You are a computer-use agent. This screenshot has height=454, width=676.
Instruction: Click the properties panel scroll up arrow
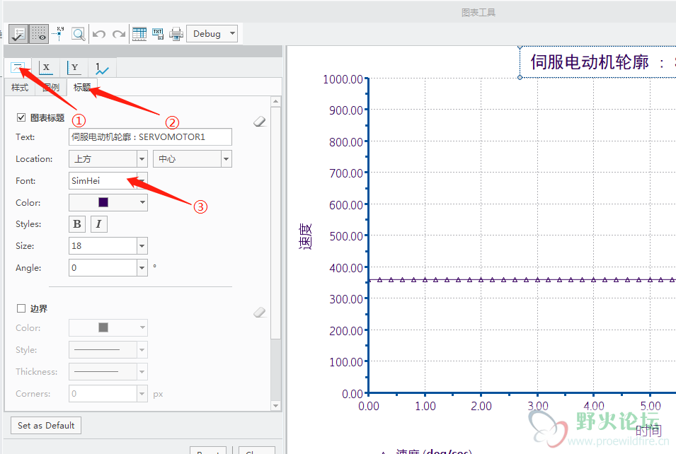click(x=276, y=102)
